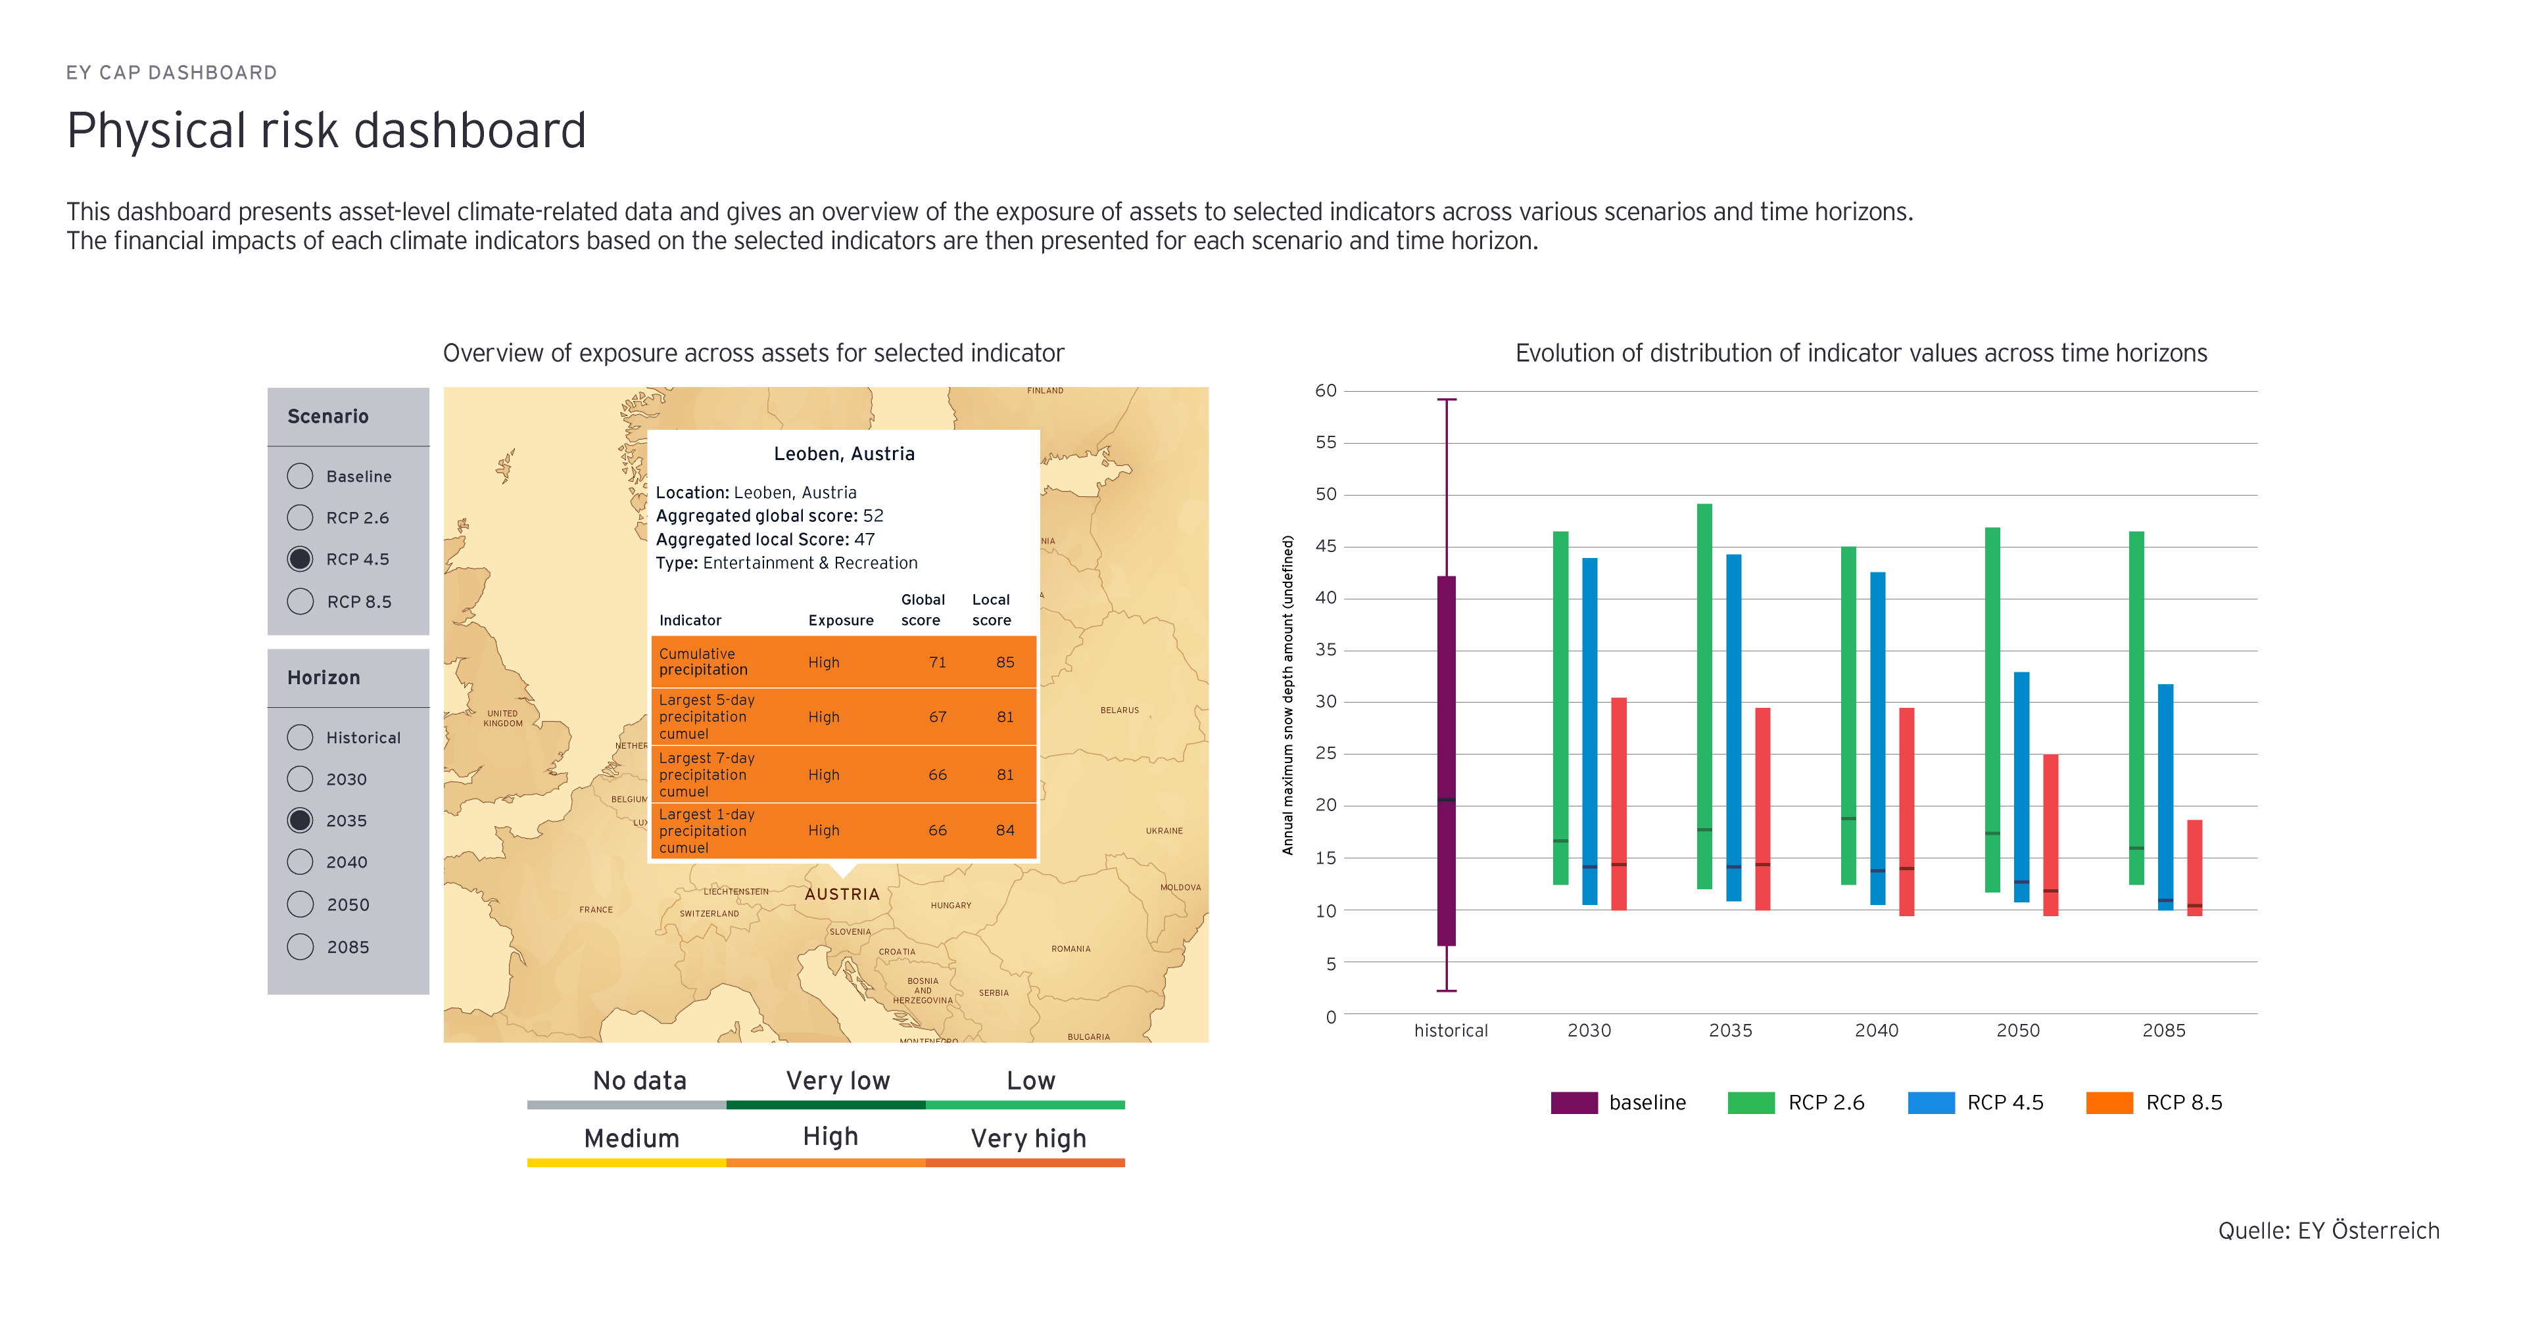Select the 2085 horizon radio button
This screenshot has height=1325, width=2525.
pos(300,946)
